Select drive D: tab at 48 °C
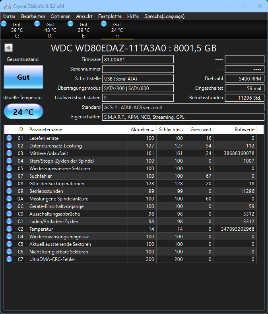The image size is (268, 314). (50, 30)
